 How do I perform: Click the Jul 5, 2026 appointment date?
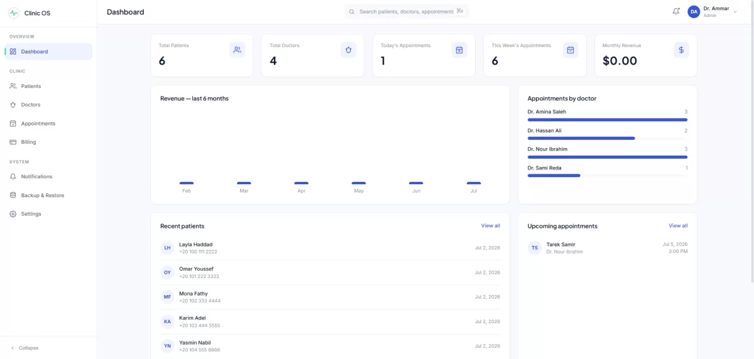pyautogui.click(x=675, y=244)
